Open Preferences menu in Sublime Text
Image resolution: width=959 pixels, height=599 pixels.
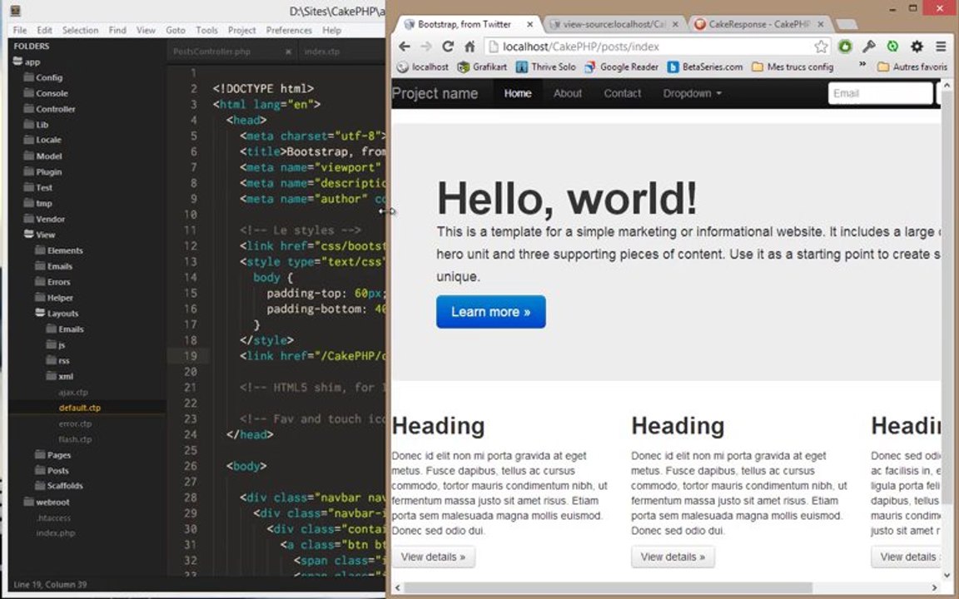click(x=289, y=30)
